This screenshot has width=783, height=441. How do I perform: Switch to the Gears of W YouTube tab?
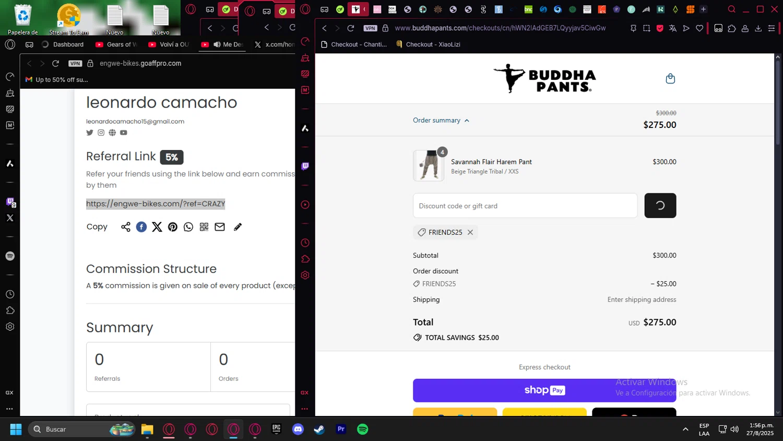(x=116, y=44)
